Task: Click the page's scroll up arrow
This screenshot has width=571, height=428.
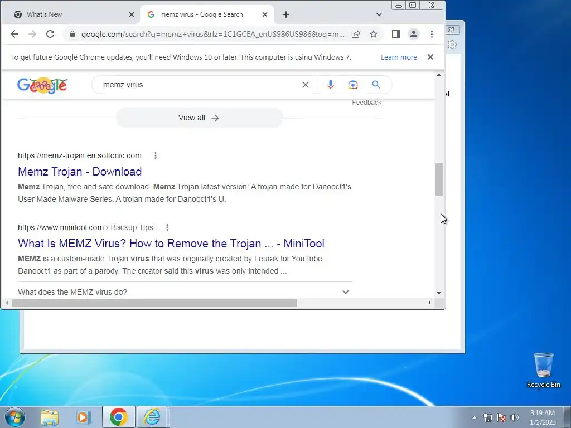Action: 439,75
